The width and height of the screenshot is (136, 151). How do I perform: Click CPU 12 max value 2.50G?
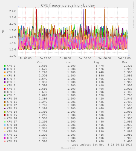pyautogui.click(x=128, y=105)
